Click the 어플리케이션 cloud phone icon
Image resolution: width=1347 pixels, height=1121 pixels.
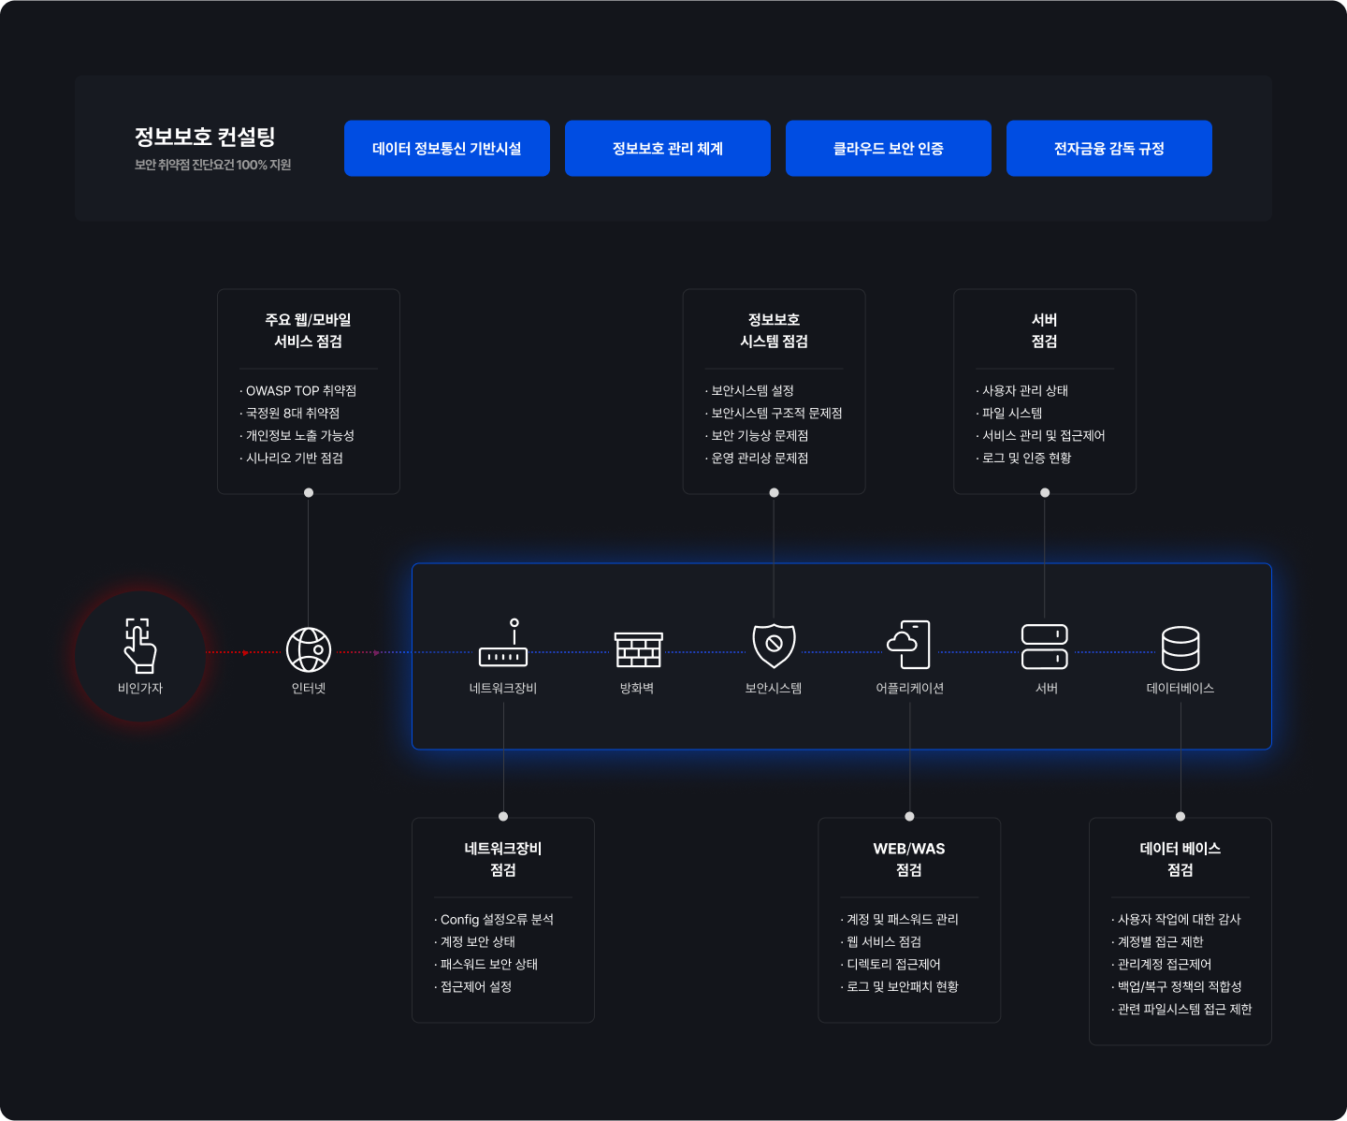(909, 645)
